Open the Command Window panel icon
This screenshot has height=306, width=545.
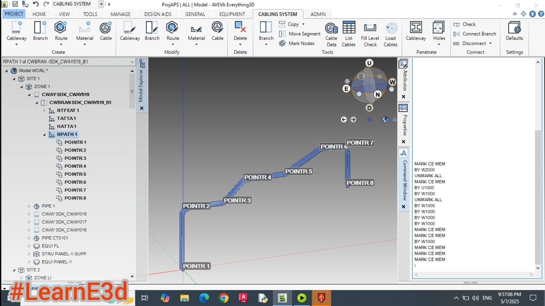(x=403, y=153)
